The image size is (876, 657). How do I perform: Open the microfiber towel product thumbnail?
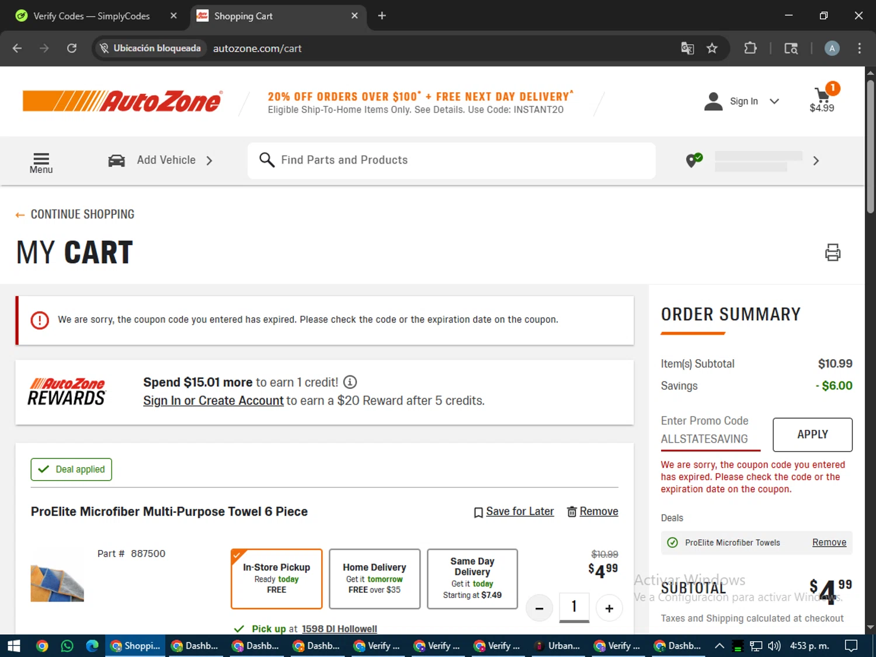[57, 583]
